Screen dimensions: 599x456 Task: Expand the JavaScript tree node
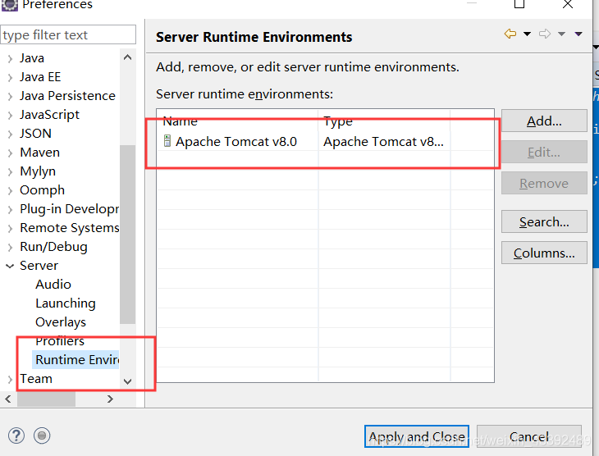pos(10,116)
